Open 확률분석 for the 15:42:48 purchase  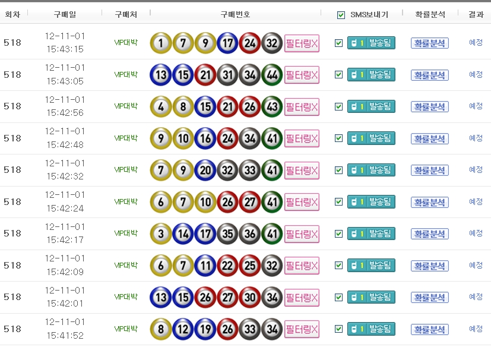click(429, 138)
